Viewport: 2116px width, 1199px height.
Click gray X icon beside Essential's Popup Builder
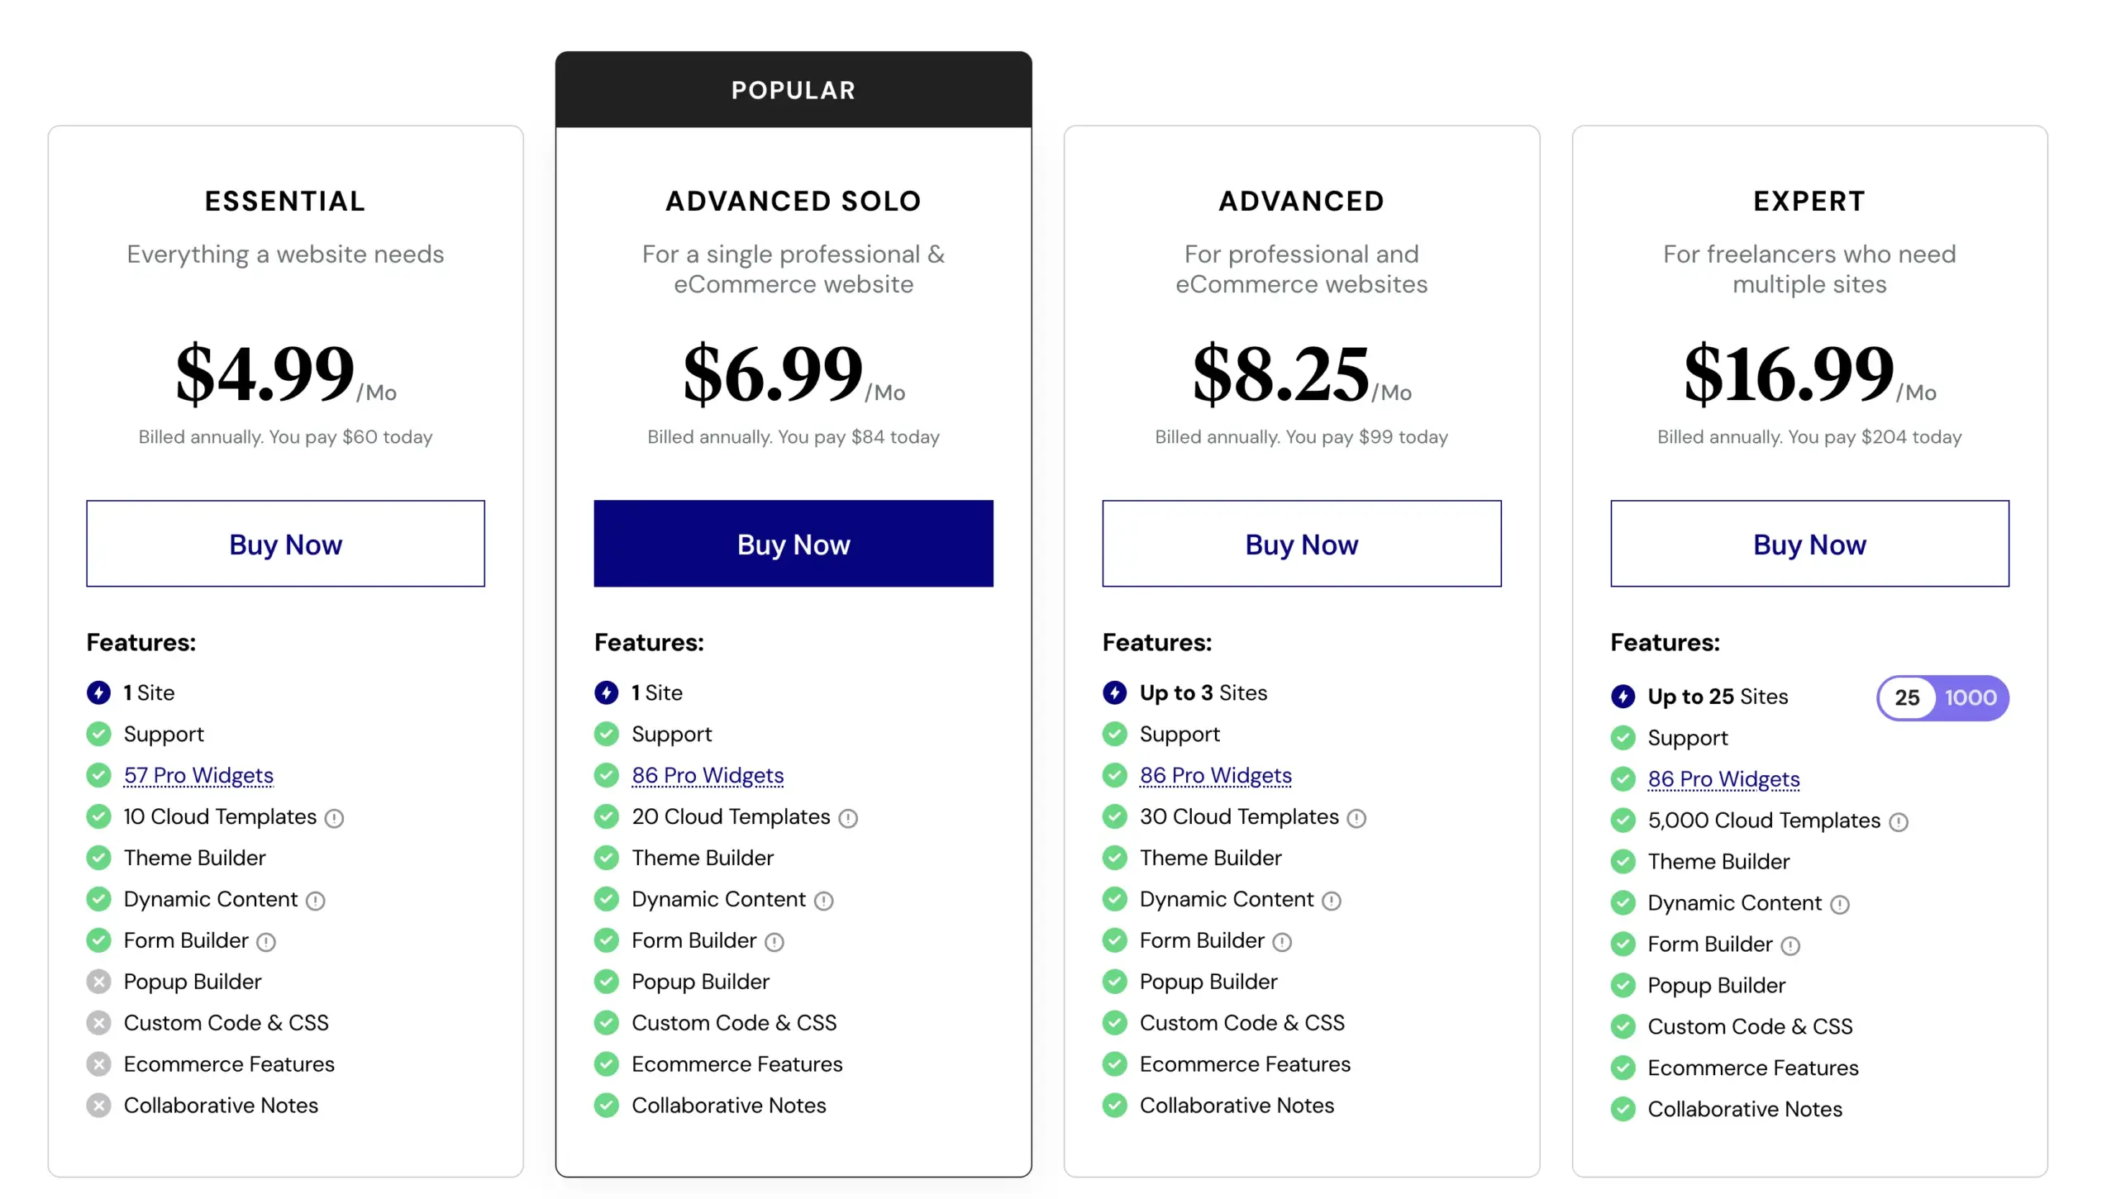[x=99, y=982]
